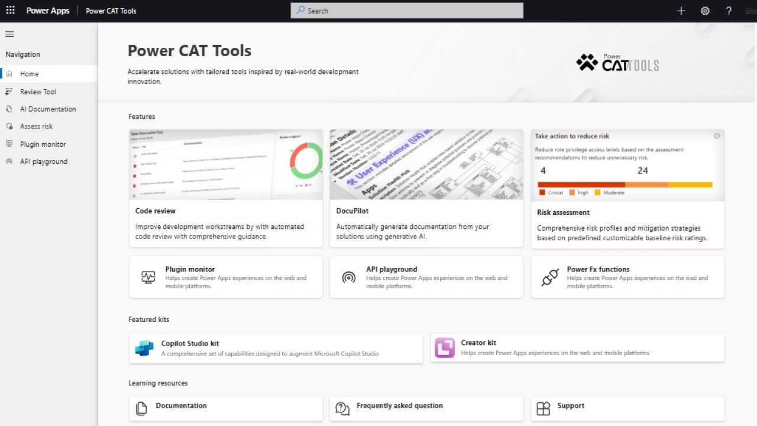Click the Support icon
757x426 pixels.
tap(543, 408)
